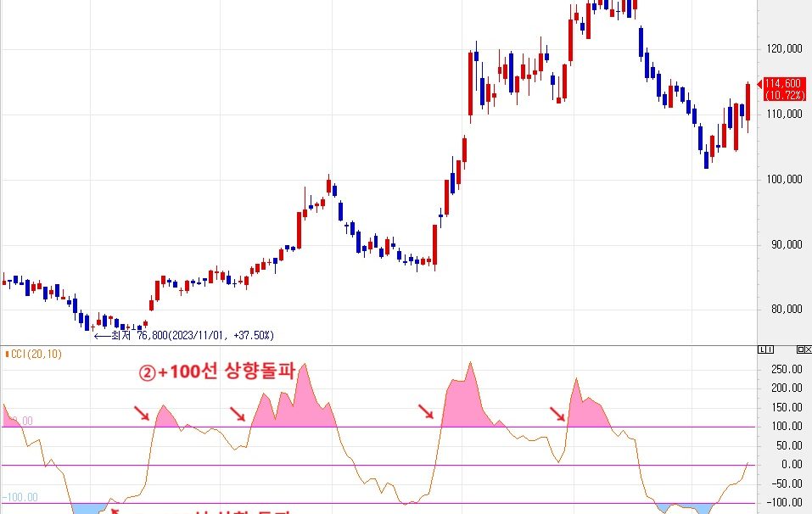The width and height of the screenshot is (812, 514).
Task: Maximize the CCI indicator panel
Action: coord(801,349)
